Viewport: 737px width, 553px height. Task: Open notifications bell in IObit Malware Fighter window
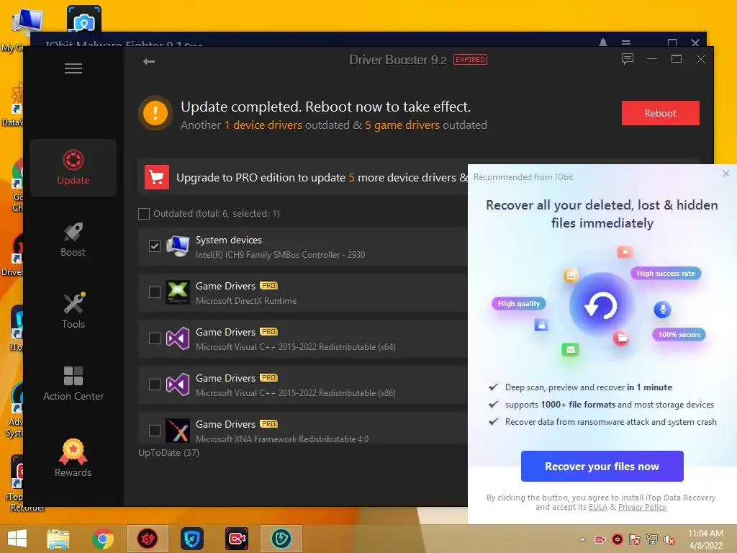[603, 42]
